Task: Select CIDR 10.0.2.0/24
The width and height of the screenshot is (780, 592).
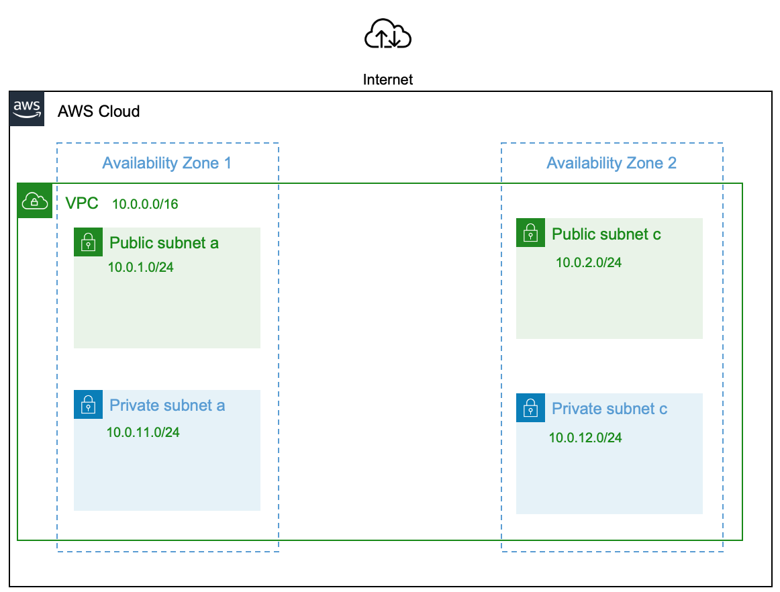Action: click(589, 262)
